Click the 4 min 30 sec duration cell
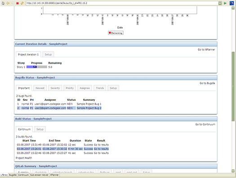The image size is (236, 178). (x=76, y=149)
